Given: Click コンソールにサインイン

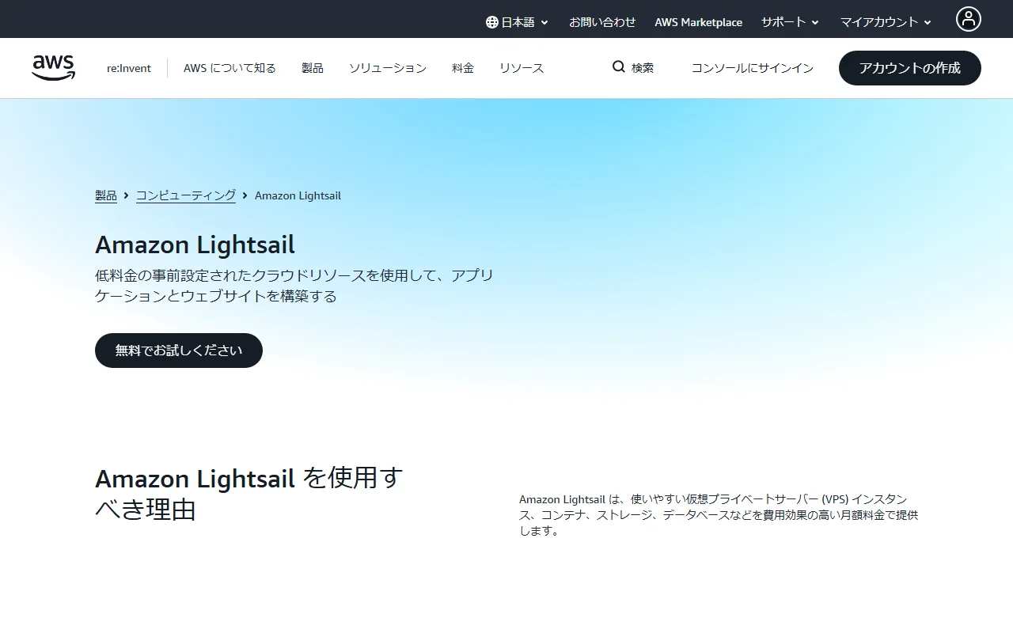Looking at the screenshot, I should tap(753, 68).
